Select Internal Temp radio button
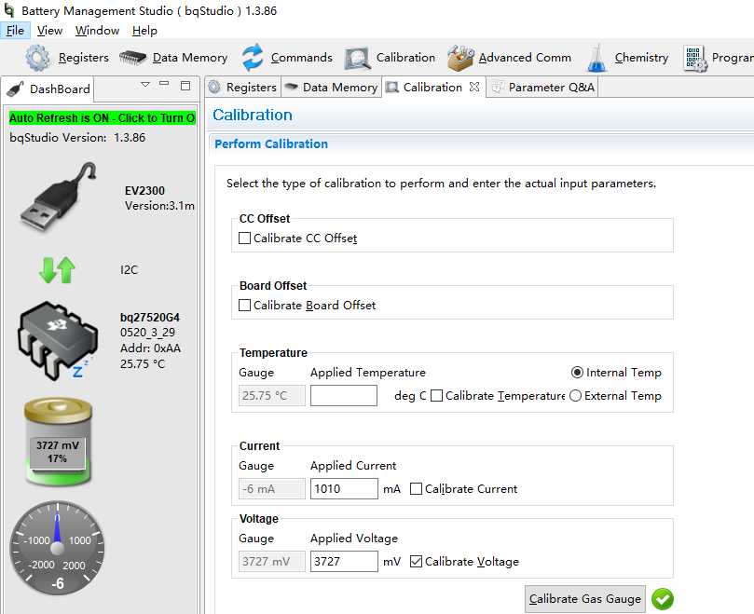This screenshot has width=754, height=614. tap(577, 373)
